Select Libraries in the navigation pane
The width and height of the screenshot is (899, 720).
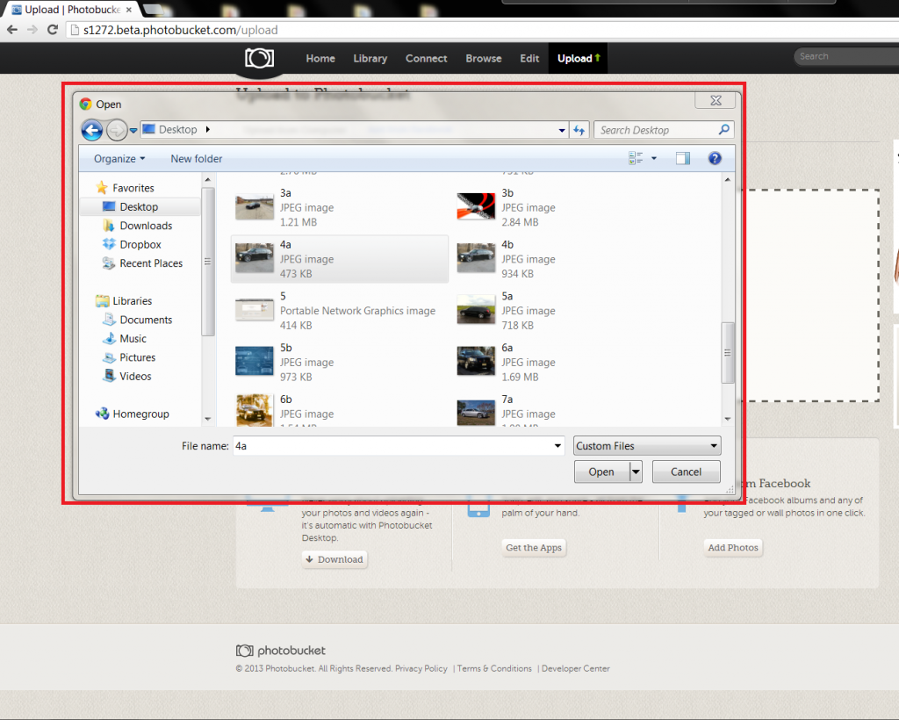click(132, 301)
